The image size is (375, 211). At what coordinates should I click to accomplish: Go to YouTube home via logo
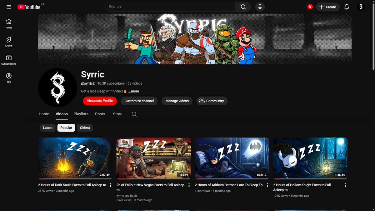pyautogui.click(x=29, y=7)
